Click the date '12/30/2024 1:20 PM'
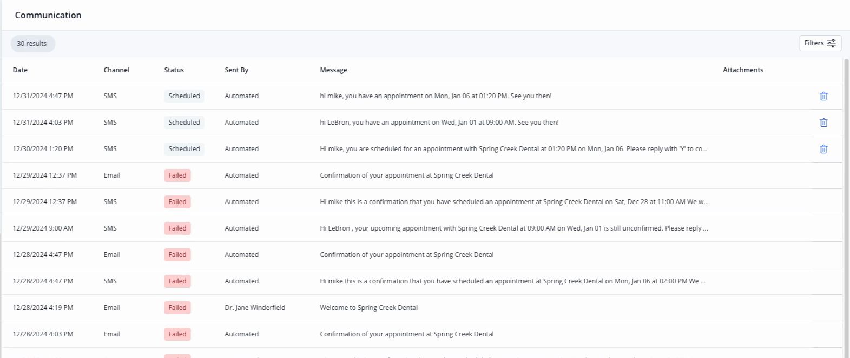Viewport: 850px width, 358px height. 43,149
